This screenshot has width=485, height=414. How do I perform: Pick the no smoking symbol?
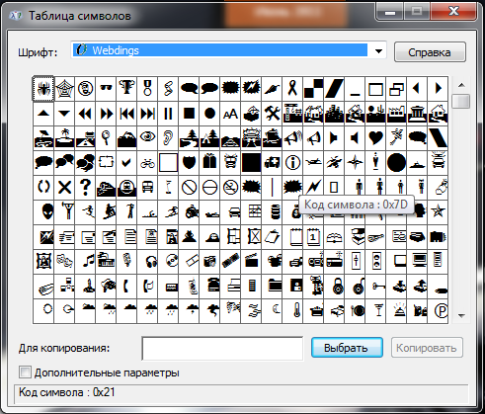(230, 188)
